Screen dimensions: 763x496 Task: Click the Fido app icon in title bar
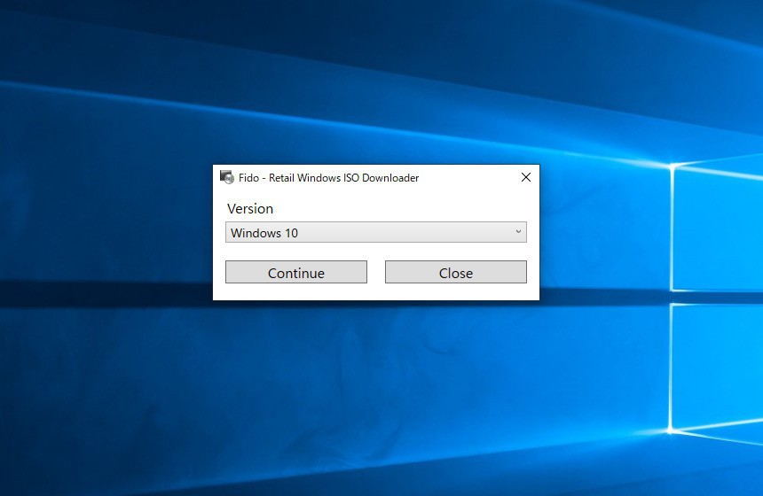click(x=227, y=177)
